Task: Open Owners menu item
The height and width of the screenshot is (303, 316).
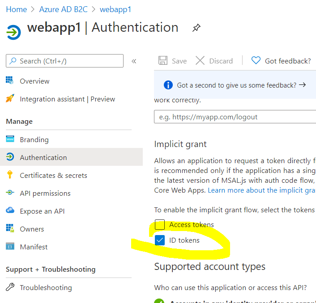Action: coord(32,229)
